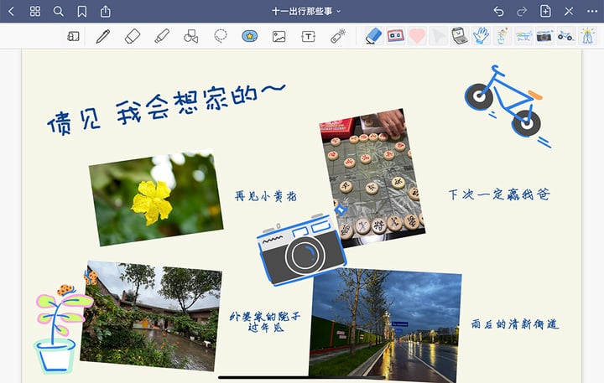Activate the laser pointer tool
The width and height of the screenshot is (604, 383).
point(337,36)
